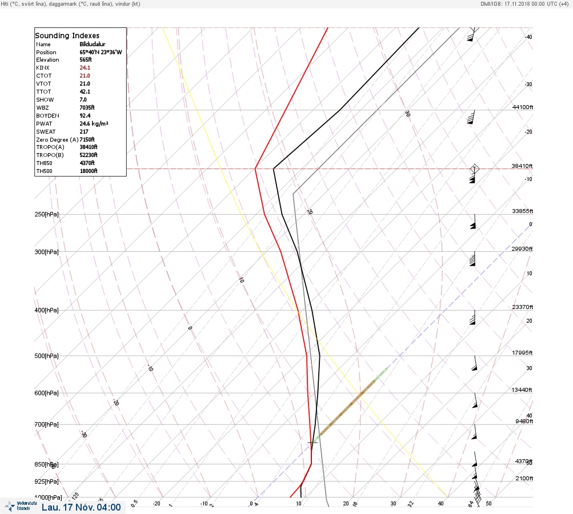Image resolution: width=573 pixels, height=514 pixels.
Task: Click the 29930ft altitude label
Action: [x=522, y=249]
